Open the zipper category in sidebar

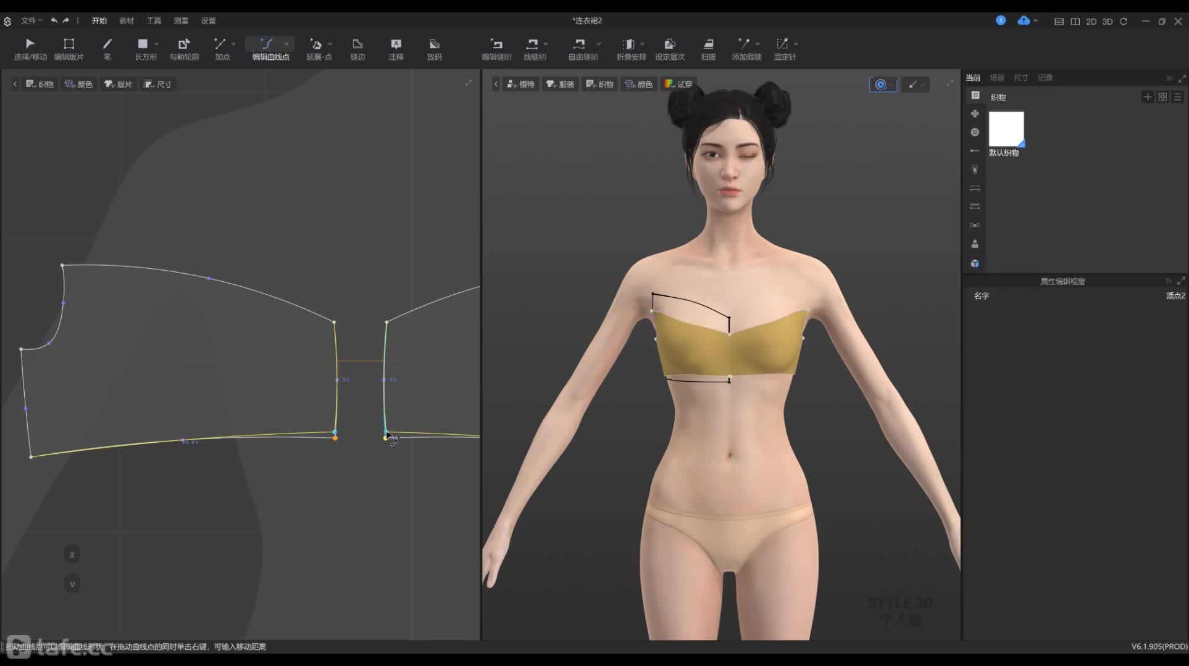pos(975,169)
